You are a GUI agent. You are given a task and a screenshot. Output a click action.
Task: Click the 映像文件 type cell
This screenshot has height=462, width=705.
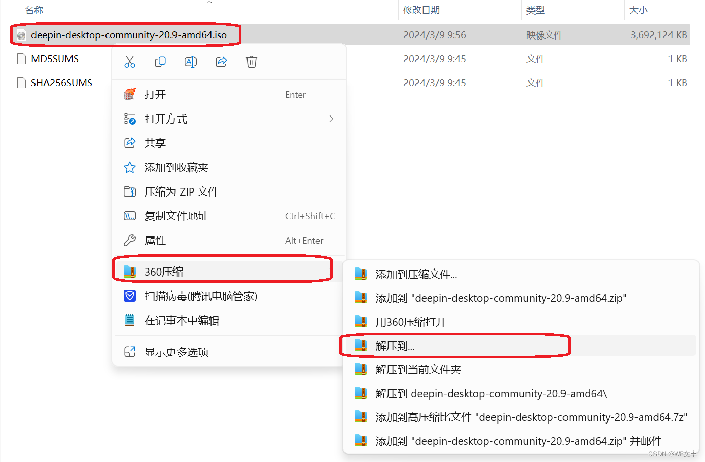(545, 35)
